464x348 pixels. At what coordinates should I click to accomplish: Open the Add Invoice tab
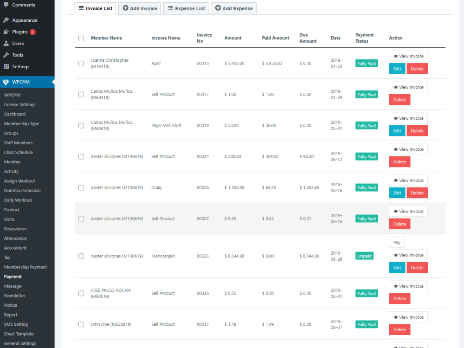click(x=140, y=8)
